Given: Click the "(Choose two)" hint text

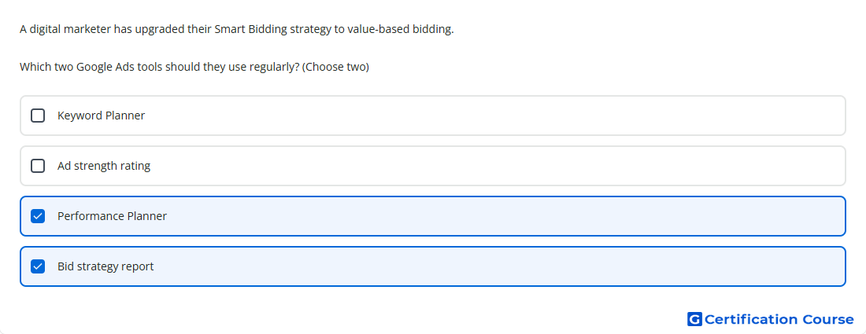Looking at the screenshot, I should tap(336, 68).
